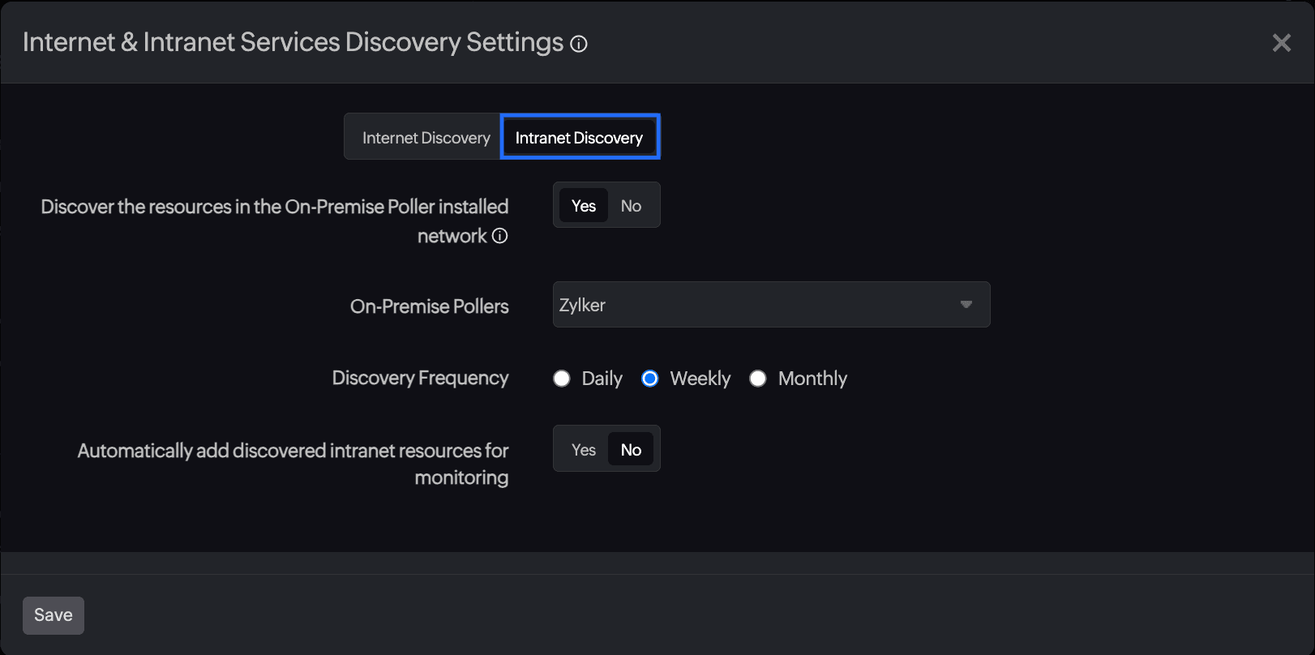Click the info icon beside the settings title
This screenshot has width=1315, height=655.
pyautogui.click(x=579, y=44)
